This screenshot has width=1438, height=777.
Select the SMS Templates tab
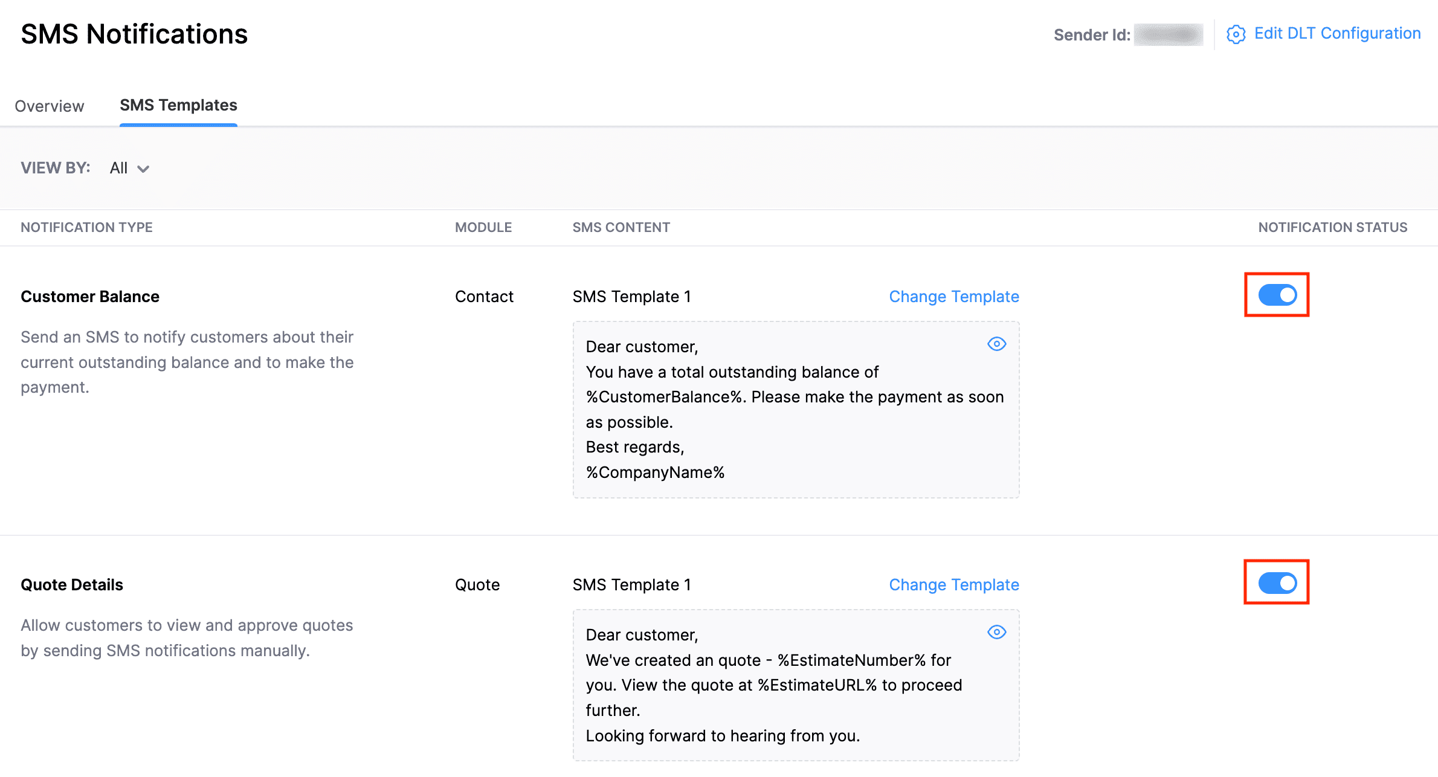178,105
